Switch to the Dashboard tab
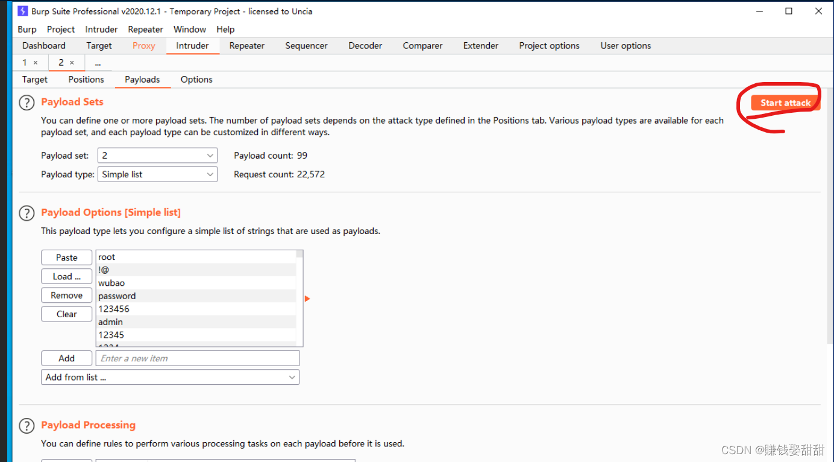834x462 pixels. [44, 46]
